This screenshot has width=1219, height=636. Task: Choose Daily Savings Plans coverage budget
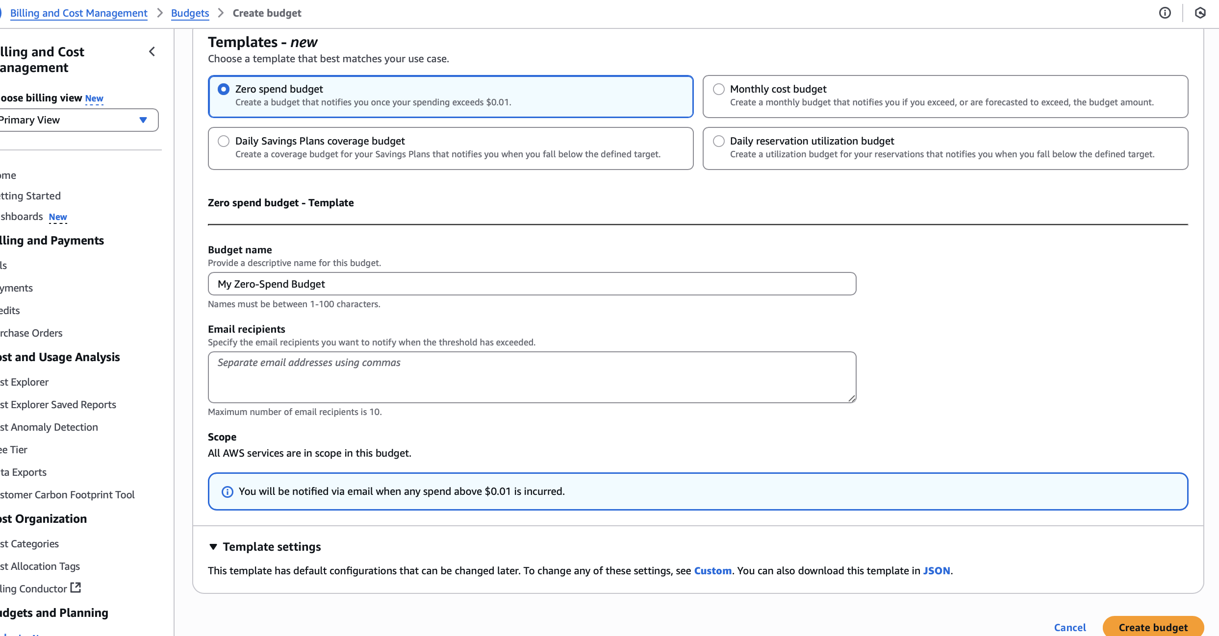click(224, 141)
